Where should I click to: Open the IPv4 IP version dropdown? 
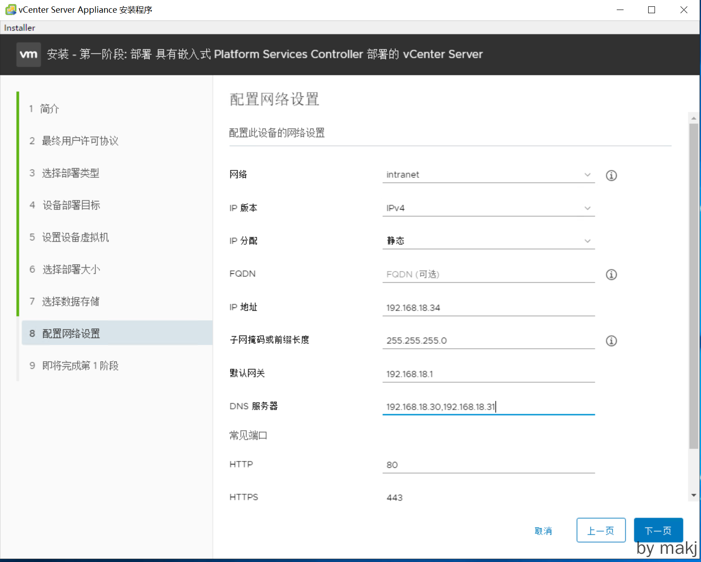point(488,208)
